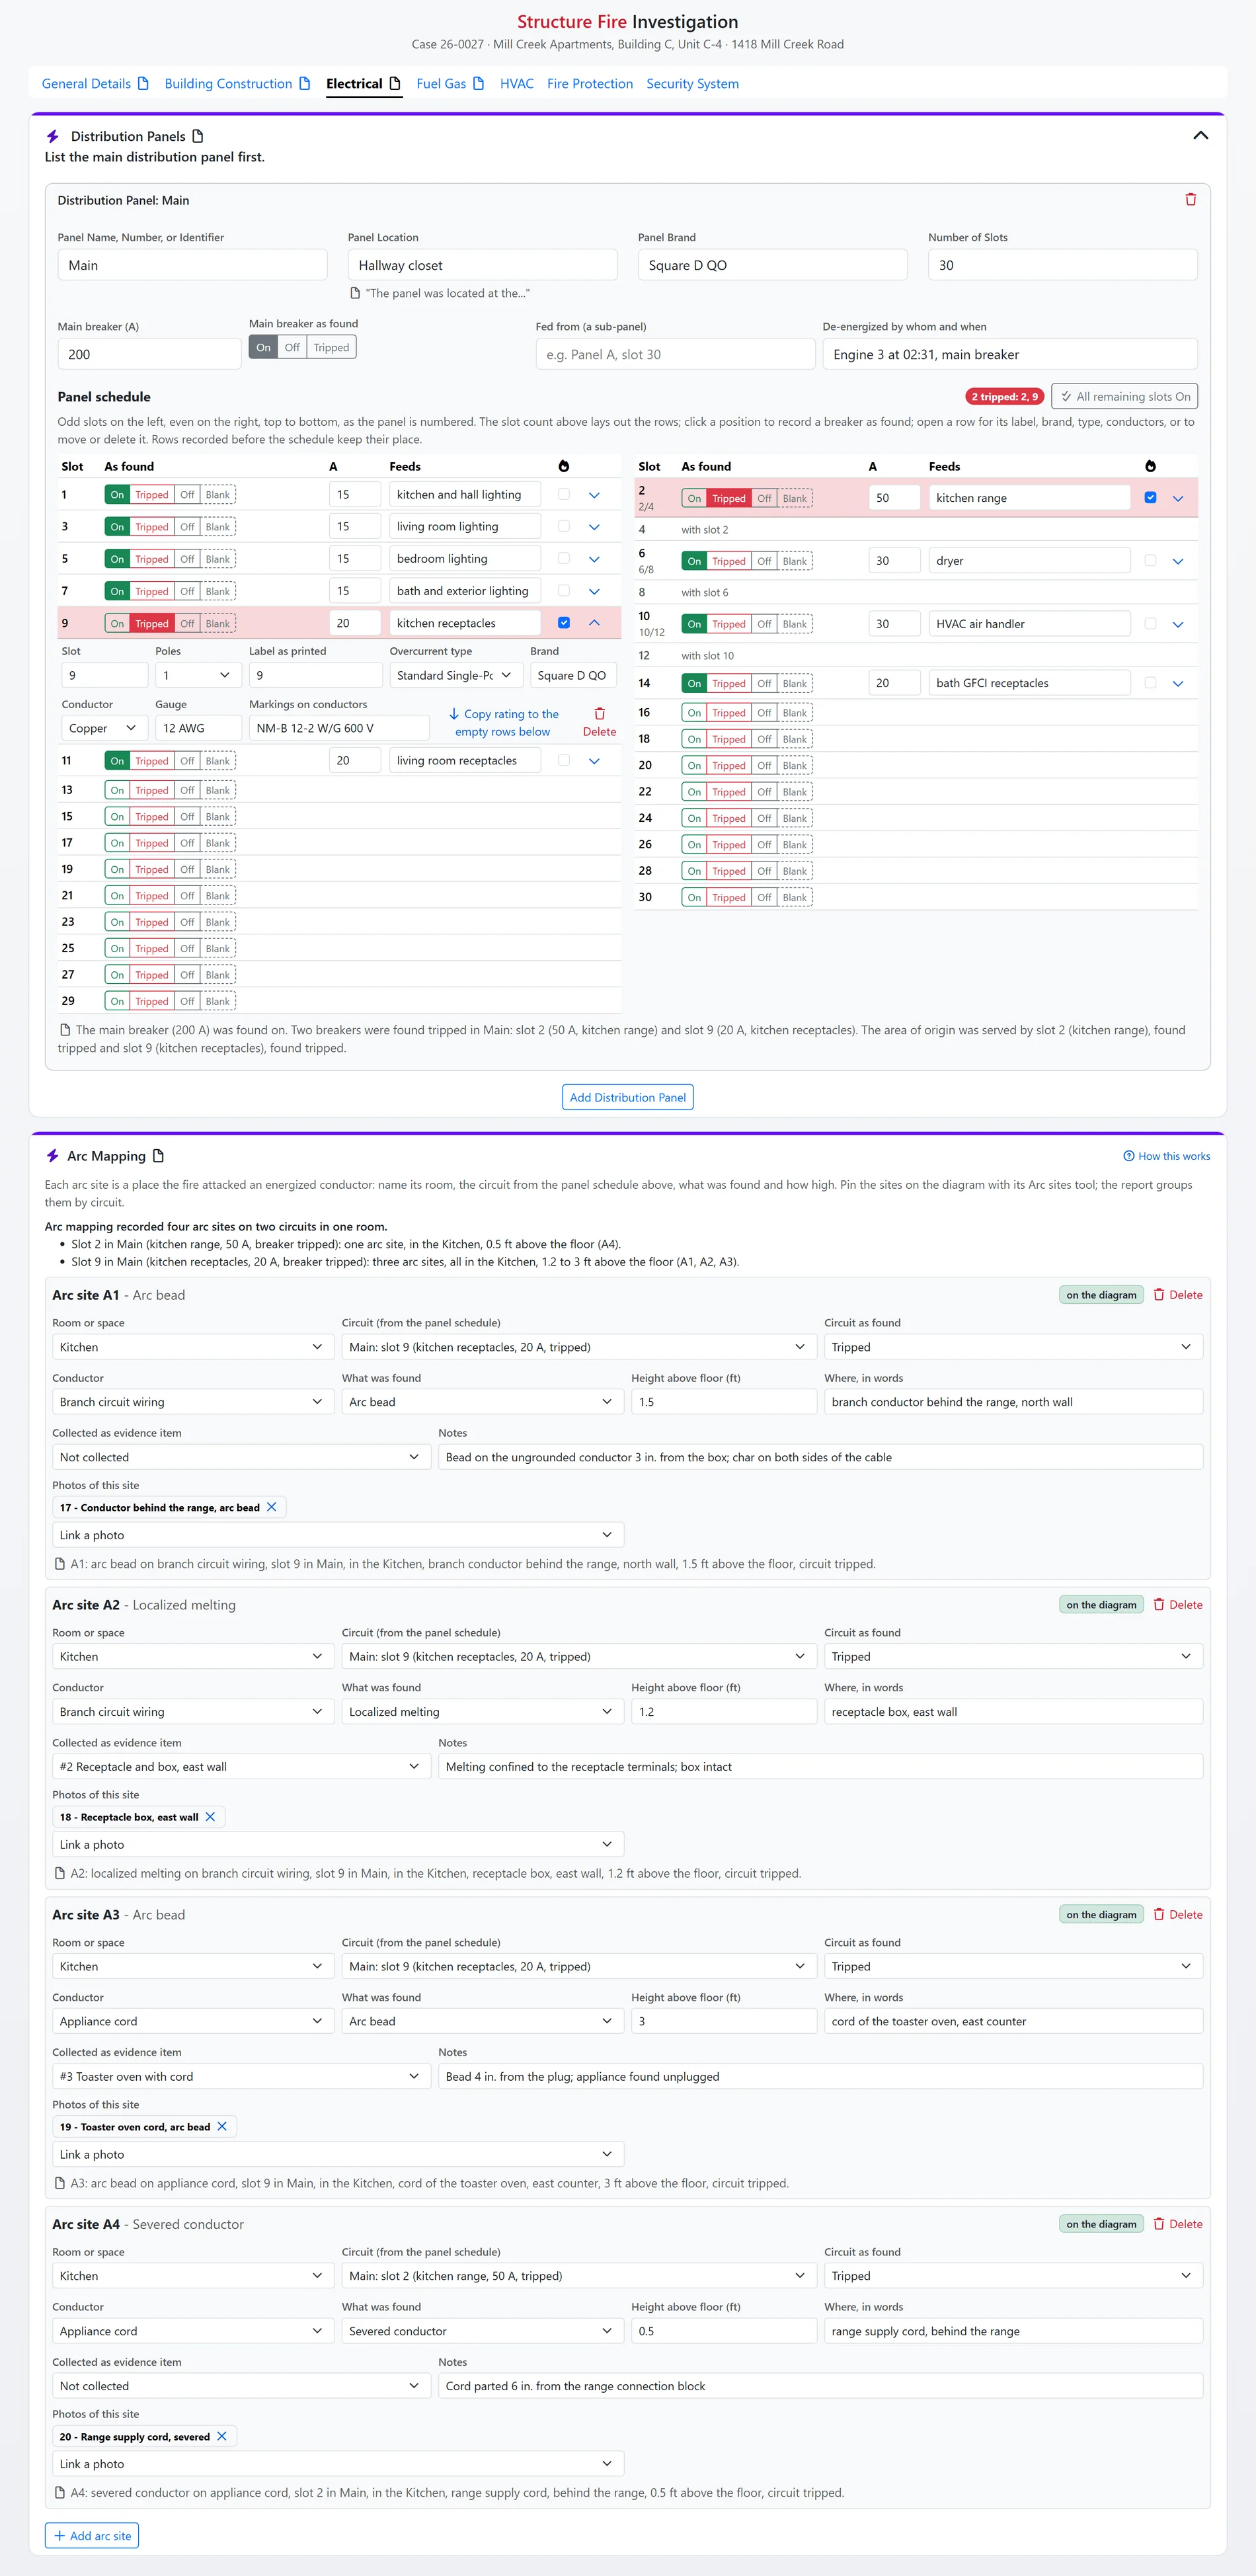Set main breaker as found to Tripped

[331, 348]
